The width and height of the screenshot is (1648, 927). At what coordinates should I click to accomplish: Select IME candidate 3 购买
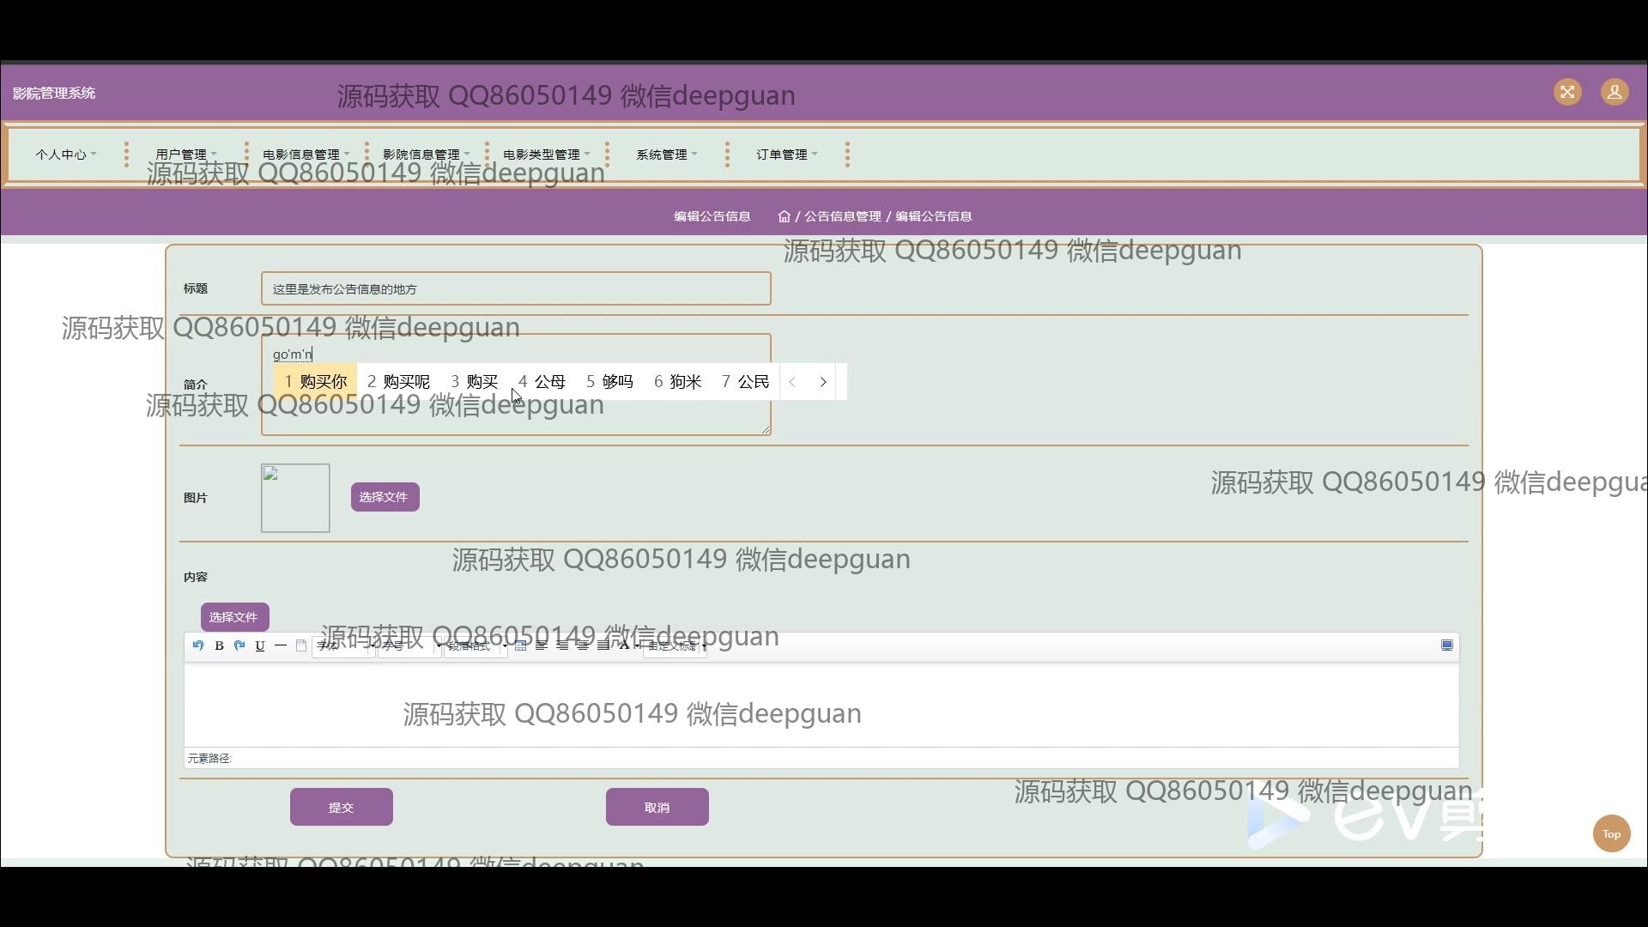[474, 382]
